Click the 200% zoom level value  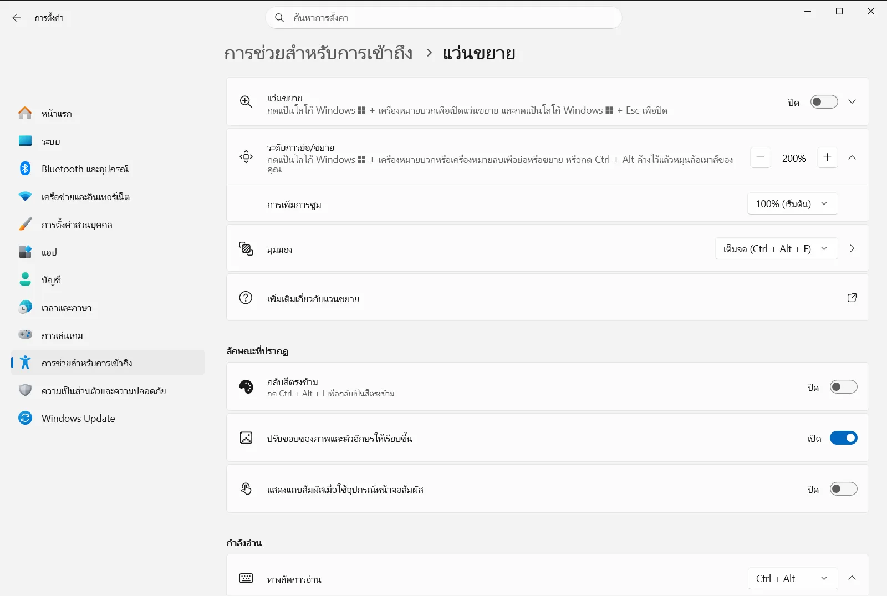pyautogui.click(x=794, y=159)
